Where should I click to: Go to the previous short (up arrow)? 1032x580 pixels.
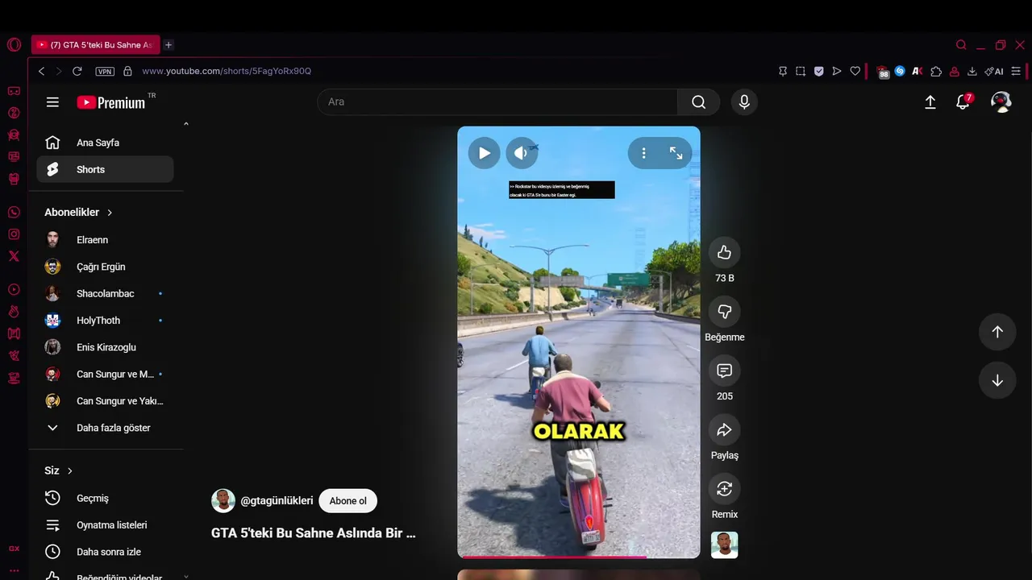click(997, 332)
